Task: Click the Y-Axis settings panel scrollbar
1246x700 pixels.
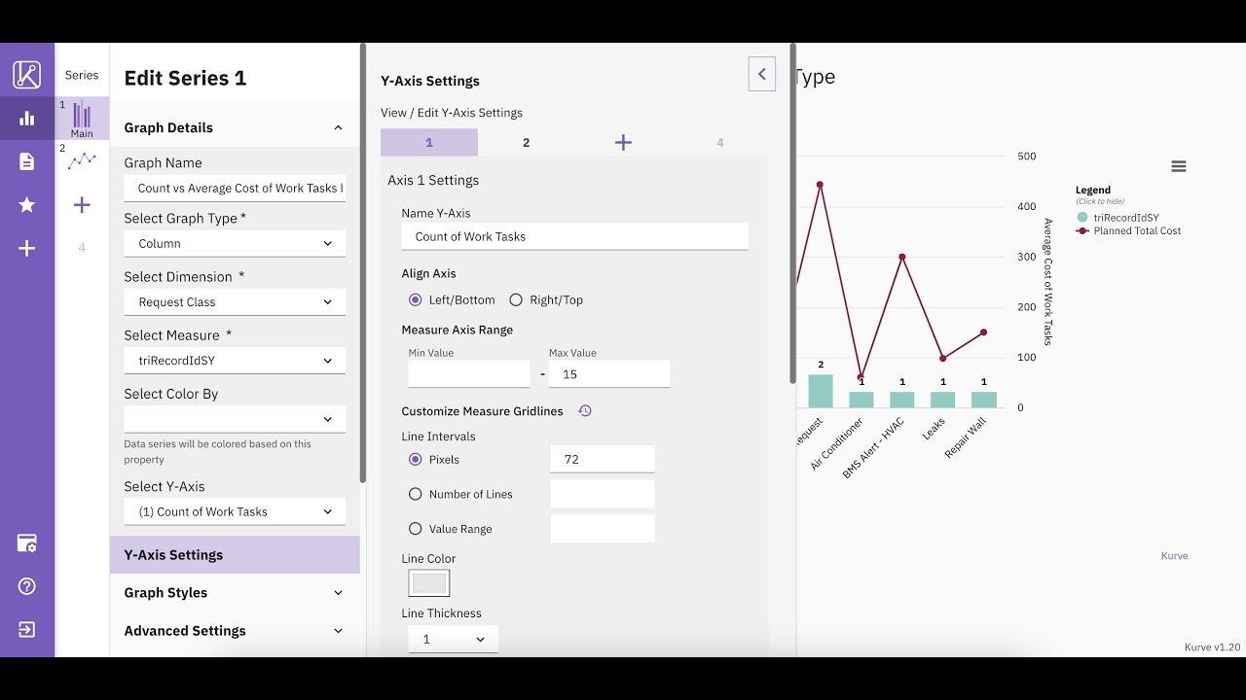Action: (793, 213)
